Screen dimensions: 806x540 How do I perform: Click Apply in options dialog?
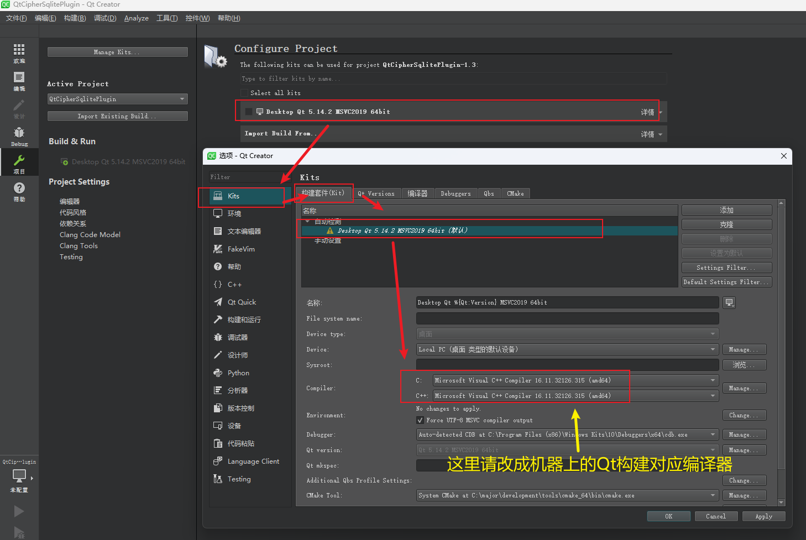pyautogui.click(x=763, y=516)
